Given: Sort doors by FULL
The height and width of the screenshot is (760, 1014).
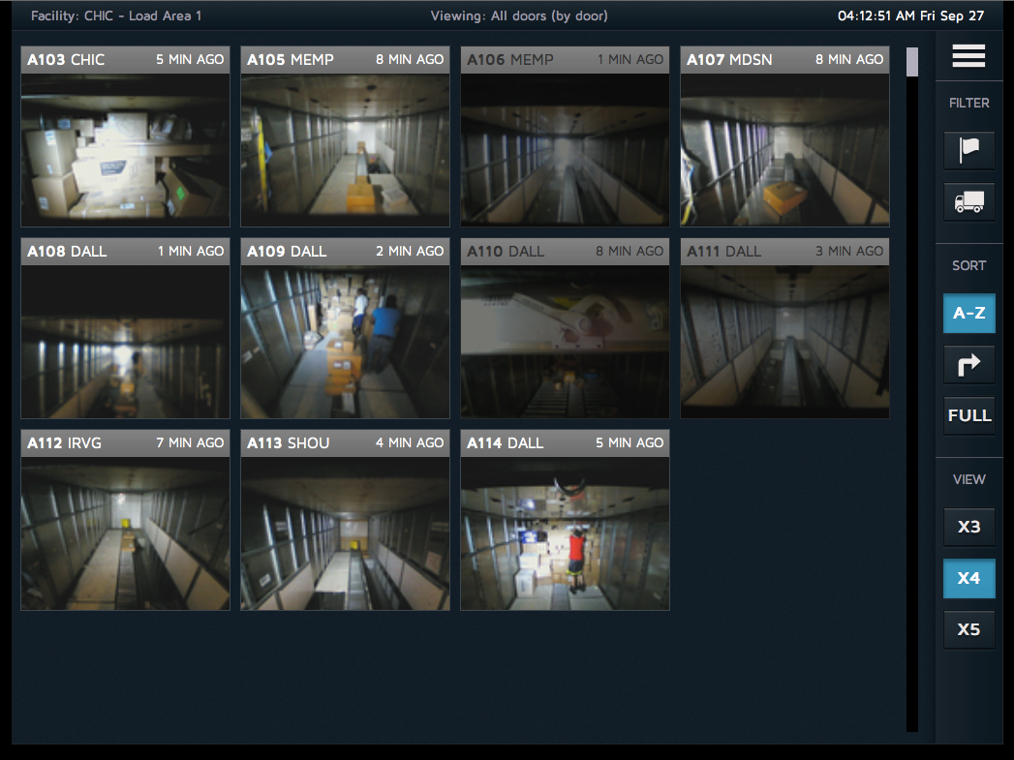Looking at the screenshot, I should coord(968,415).
